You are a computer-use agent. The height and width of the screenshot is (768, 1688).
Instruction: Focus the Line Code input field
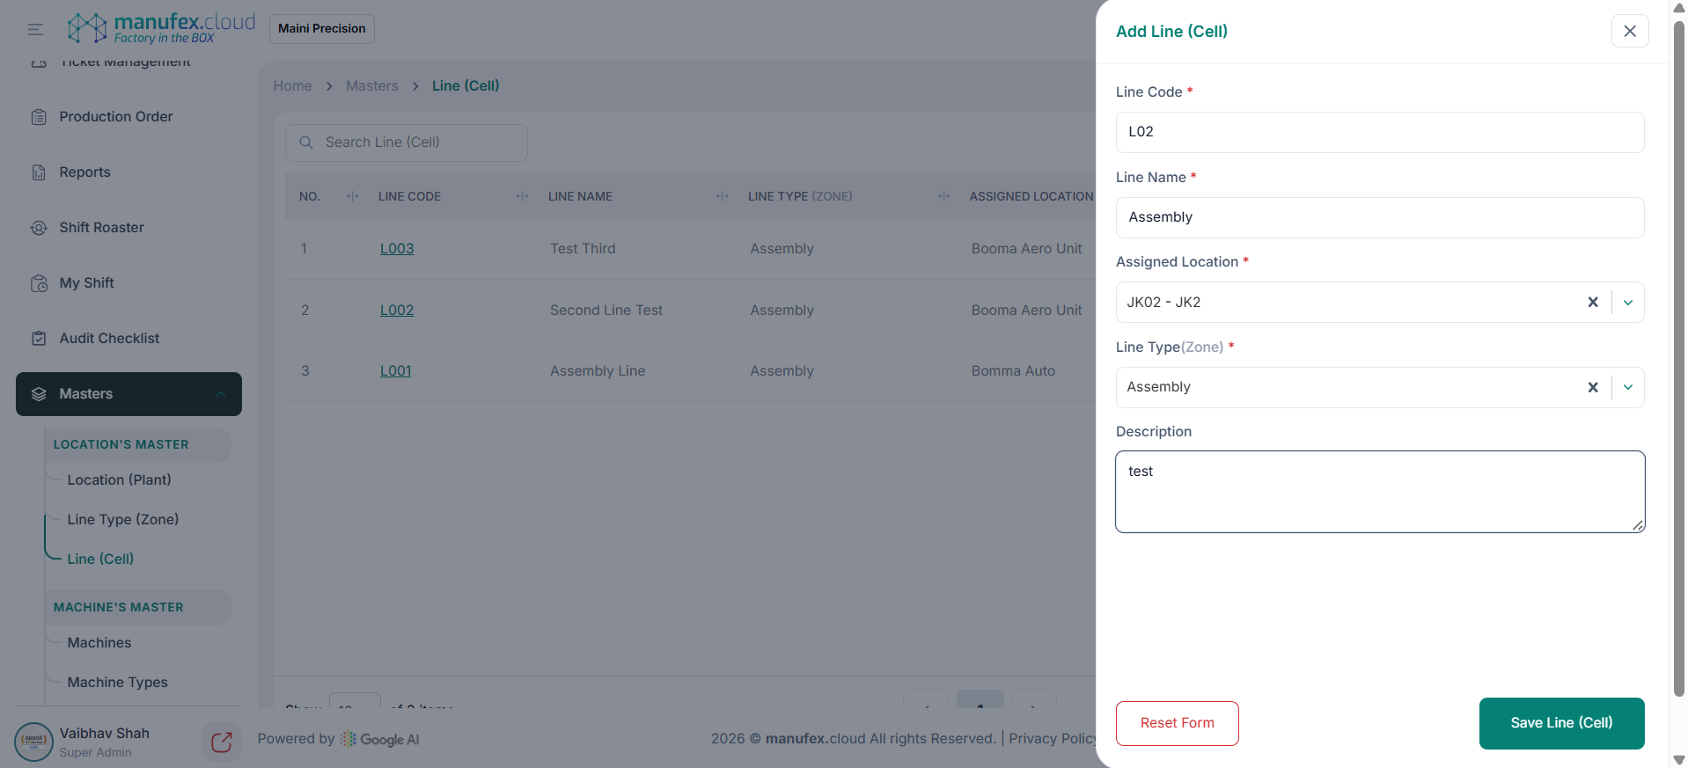click(x=1379, y=132)
